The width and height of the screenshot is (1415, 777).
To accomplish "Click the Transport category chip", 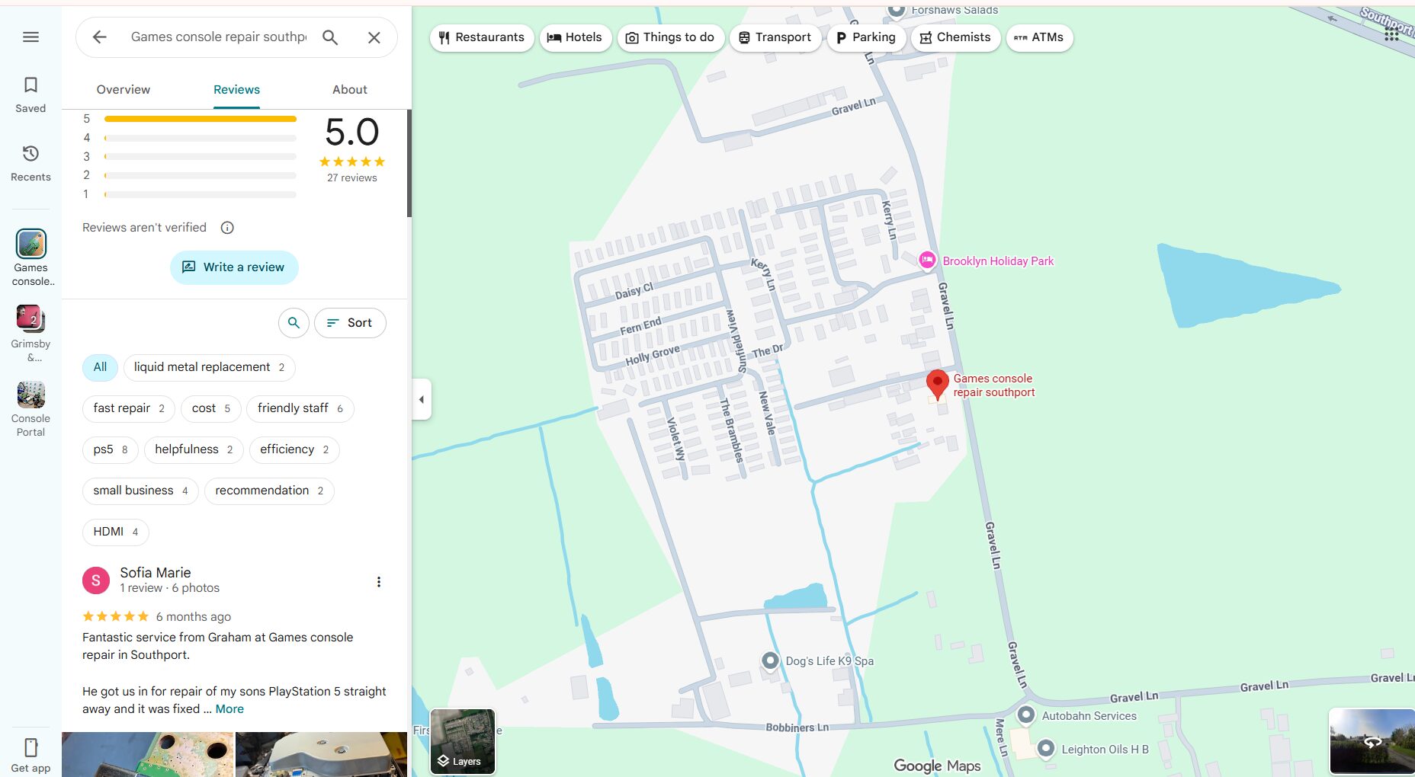I will (775, 37).
